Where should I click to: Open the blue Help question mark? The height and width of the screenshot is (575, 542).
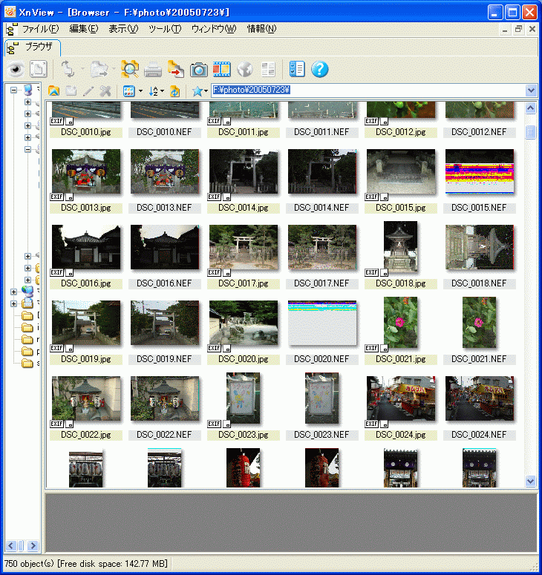320,70
